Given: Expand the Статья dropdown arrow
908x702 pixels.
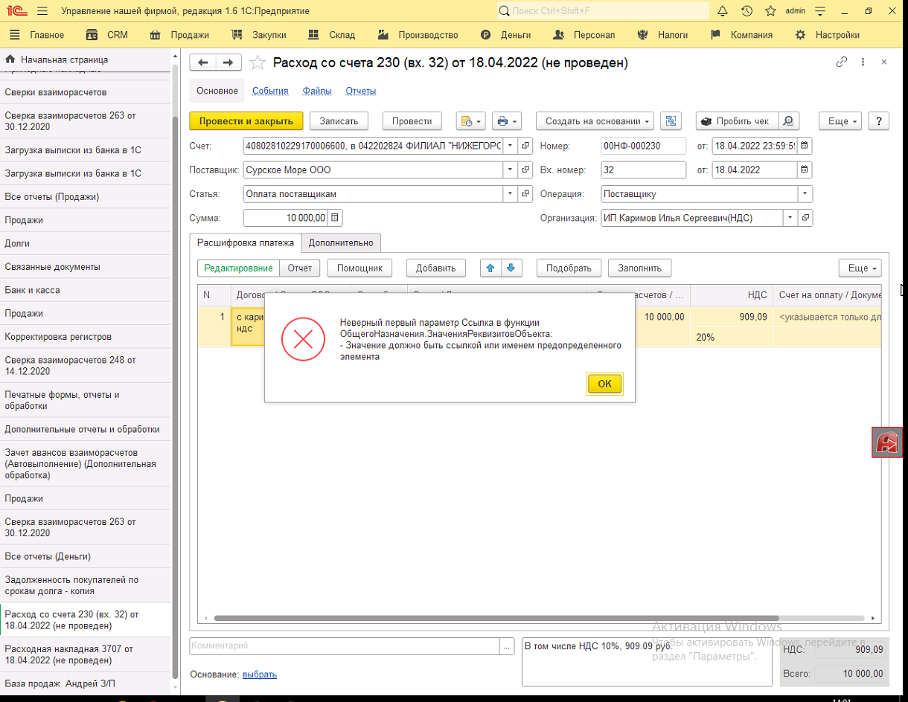Looking at the screenshot, I should click(511, 194).
